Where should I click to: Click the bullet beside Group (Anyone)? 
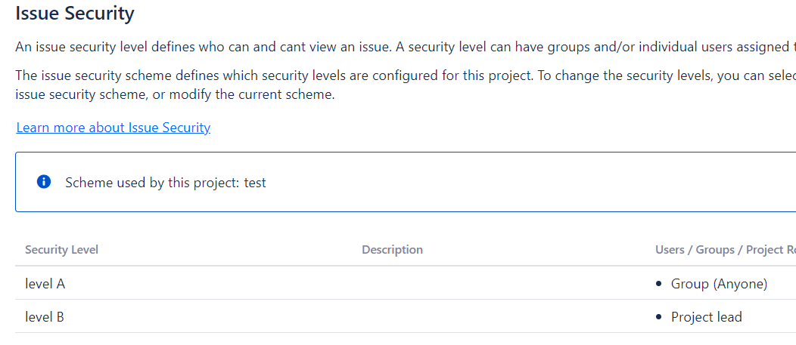pyautogui.click(x=658, y=284)
